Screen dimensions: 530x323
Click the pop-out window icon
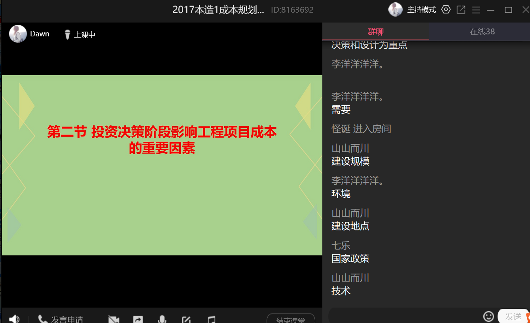click(461, 10)
